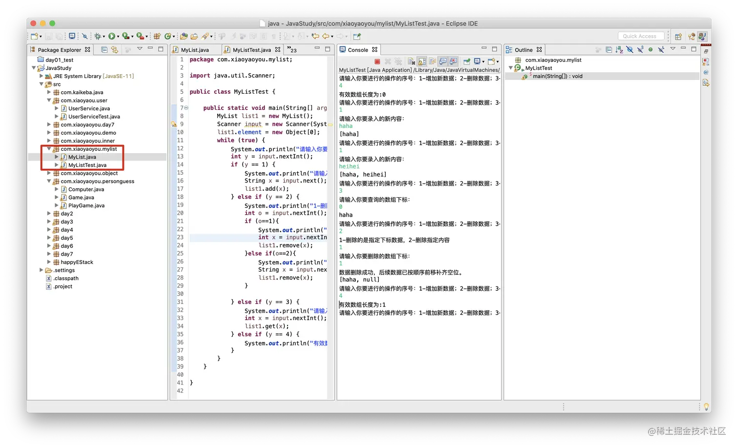Click the Open Console monitor toolbar icon
This screenshot has height=448, width=738.
(x=72, y=36)
